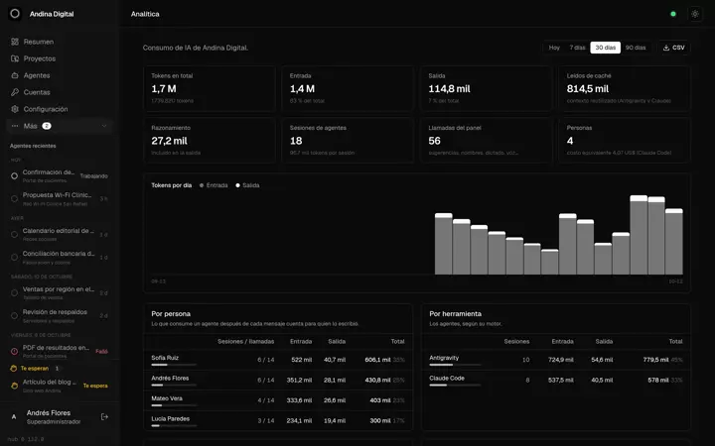
Task: Click status circle of Calendario editorial agent
Action: tap(14, 234)
